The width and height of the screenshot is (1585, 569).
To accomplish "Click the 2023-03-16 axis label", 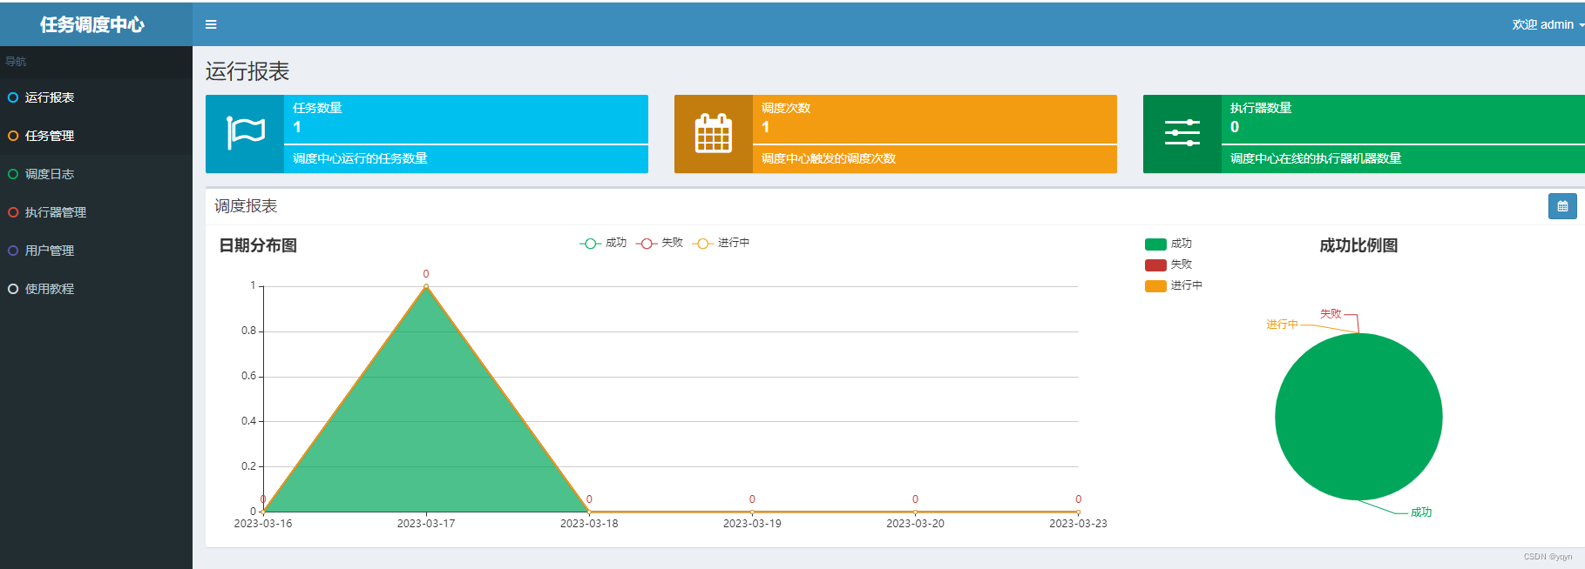I will [263, 524].
